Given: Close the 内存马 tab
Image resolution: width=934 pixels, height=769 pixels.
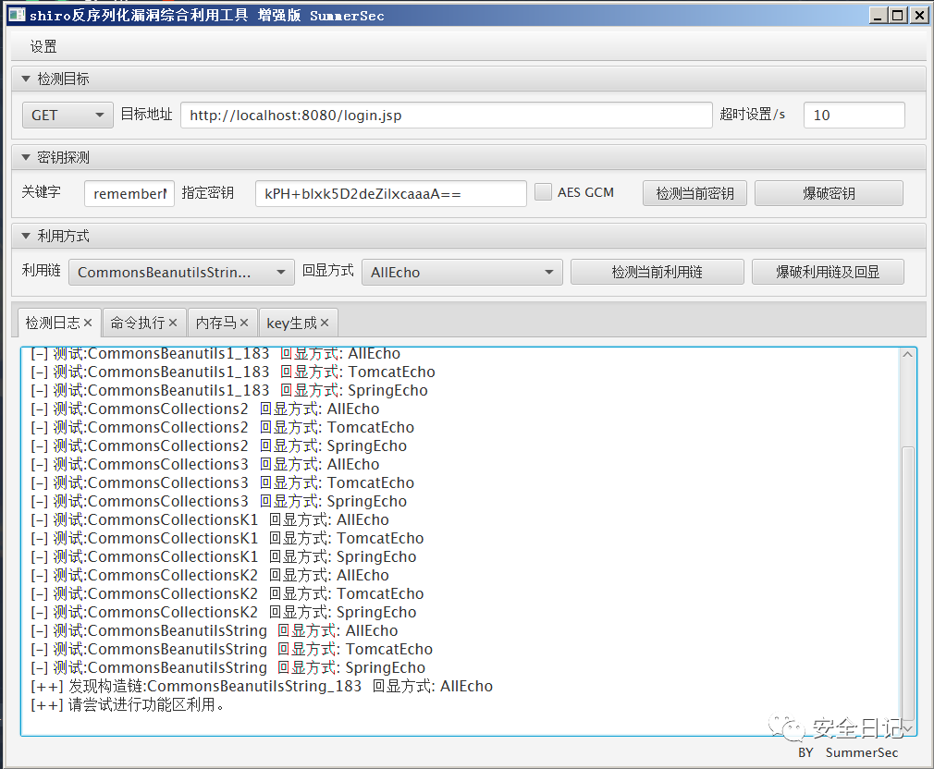Looking at the screenshot, I should click(243, 323).
